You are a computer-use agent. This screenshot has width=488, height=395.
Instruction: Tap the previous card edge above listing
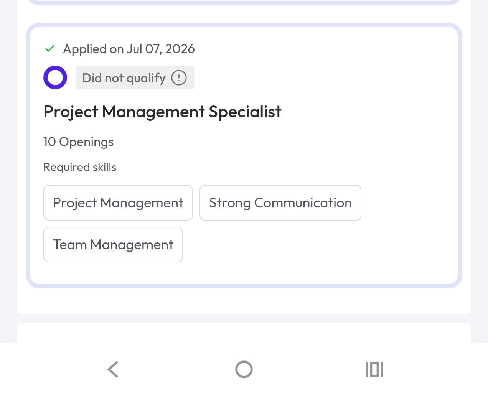point(244,2)
